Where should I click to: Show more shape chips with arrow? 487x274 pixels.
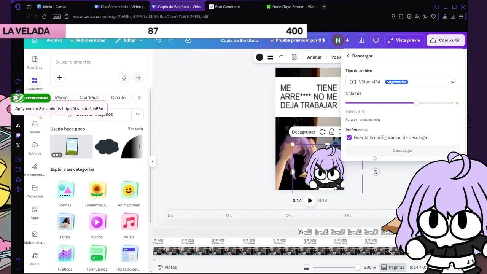139,97
